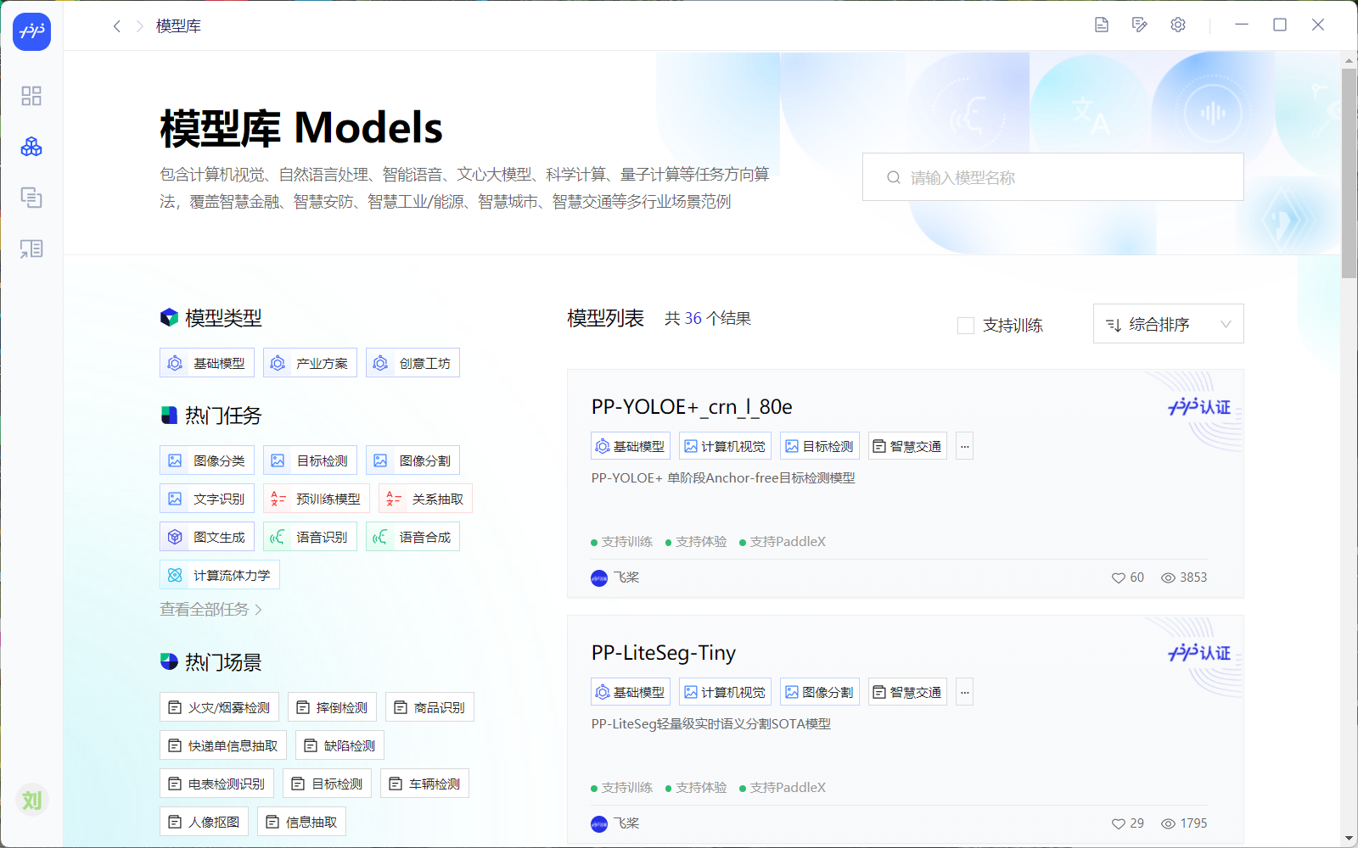Expand the ... tag overflow on PP-YOLOE+ card

(964, 445)
